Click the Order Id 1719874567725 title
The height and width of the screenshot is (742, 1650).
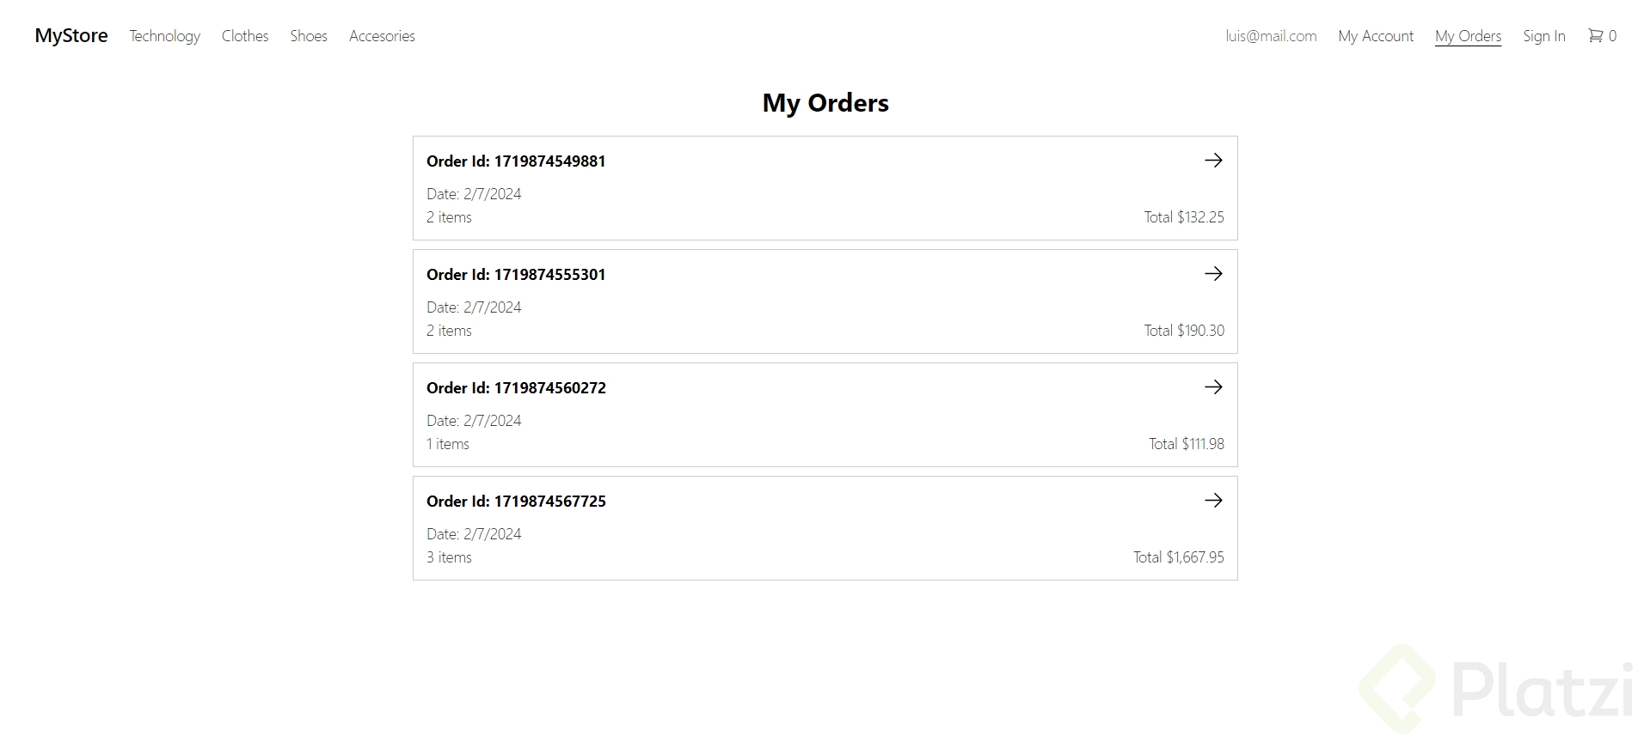click(516, 502)
